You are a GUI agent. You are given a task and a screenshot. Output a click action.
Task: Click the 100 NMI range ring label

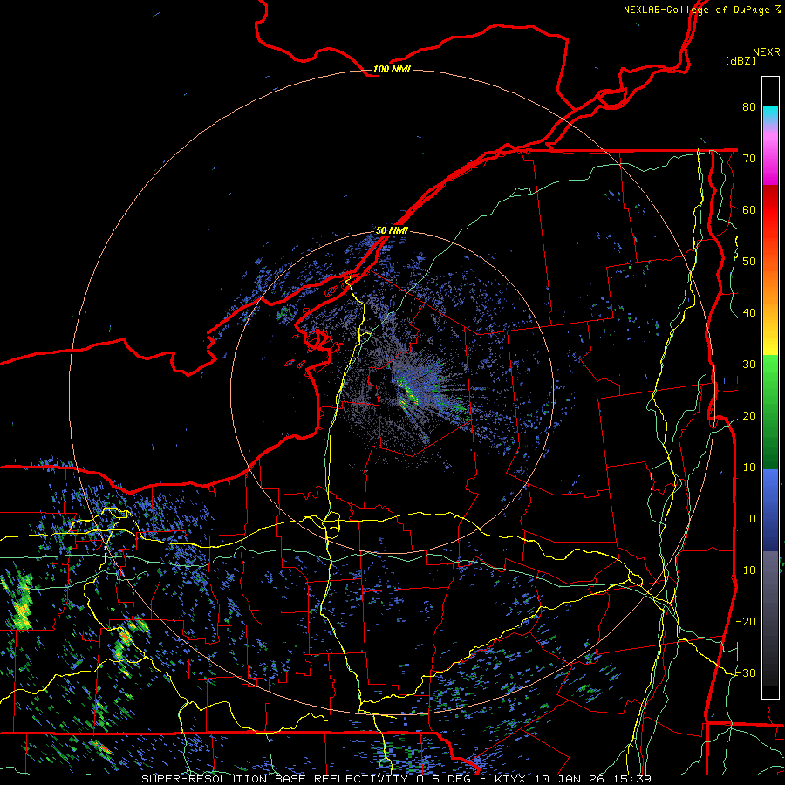(x=392, y=69)
